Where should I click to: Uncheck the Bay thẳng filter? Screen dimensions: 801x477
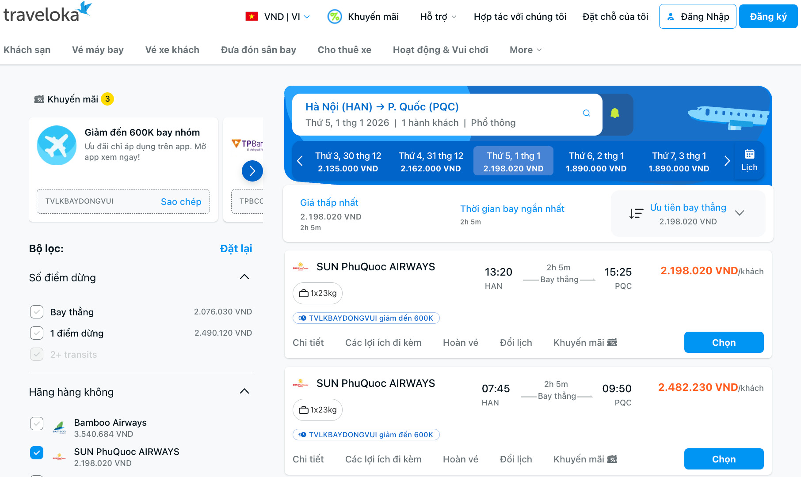point(37,311)
